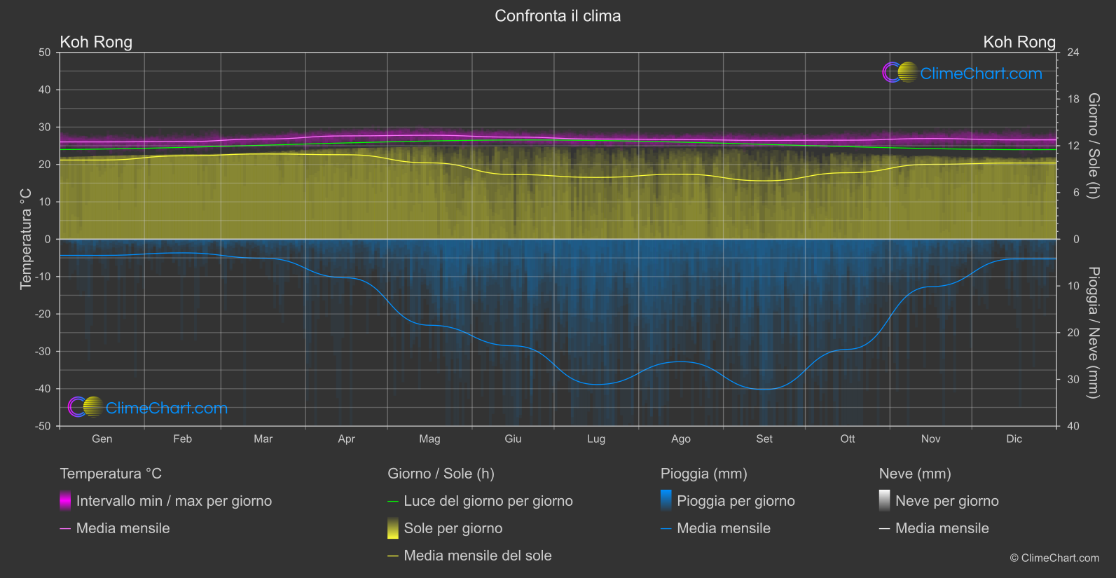Click the Giu month label

click(513, 439)
